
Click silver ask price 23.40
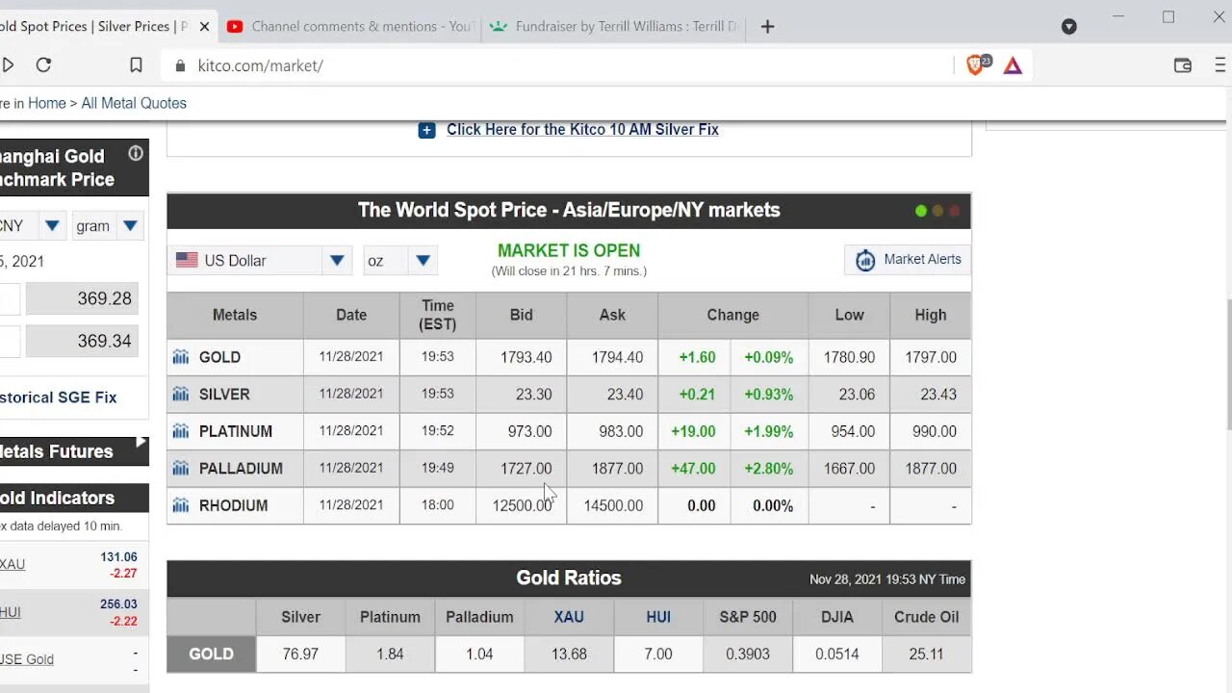[x=621, y=394]
